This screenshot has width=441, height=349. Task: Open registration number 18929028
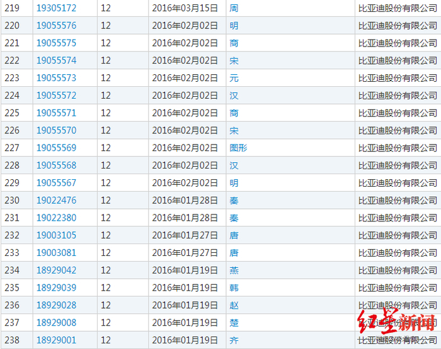(x=56, y=305)
